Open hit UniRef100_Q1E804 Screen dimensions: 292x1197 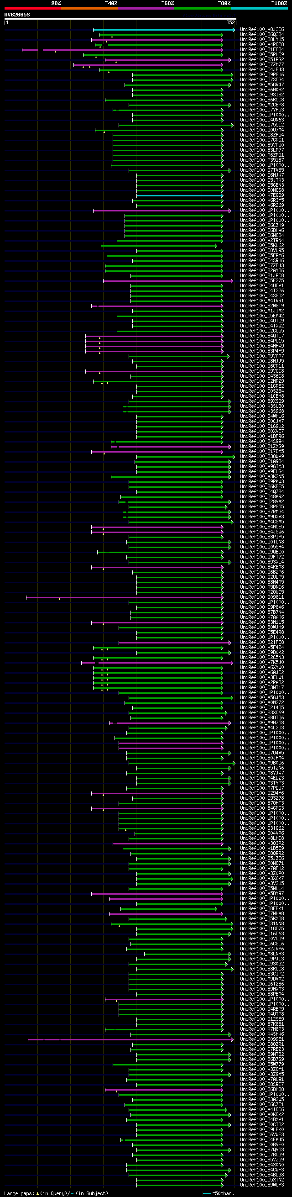[x=262, y=50]
